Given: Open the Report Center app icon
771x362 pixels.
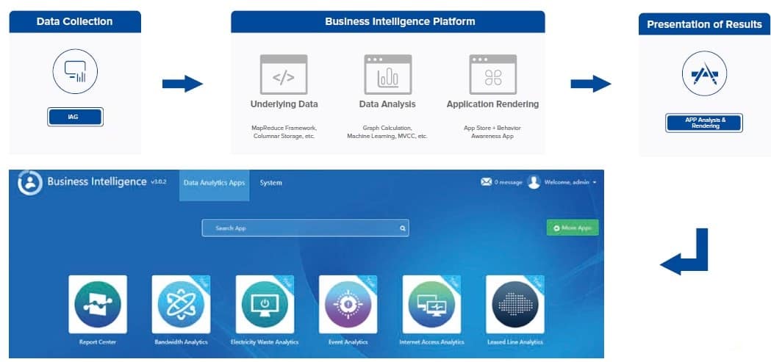Looking at the screenshot, I should (98, 305).
